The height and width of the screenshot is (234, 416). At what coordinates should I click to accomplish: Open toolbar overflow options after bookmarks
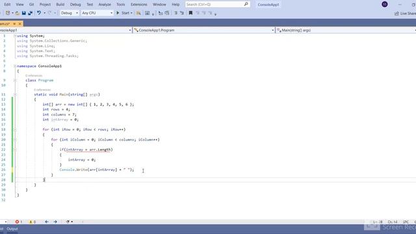tap(215, 14)
